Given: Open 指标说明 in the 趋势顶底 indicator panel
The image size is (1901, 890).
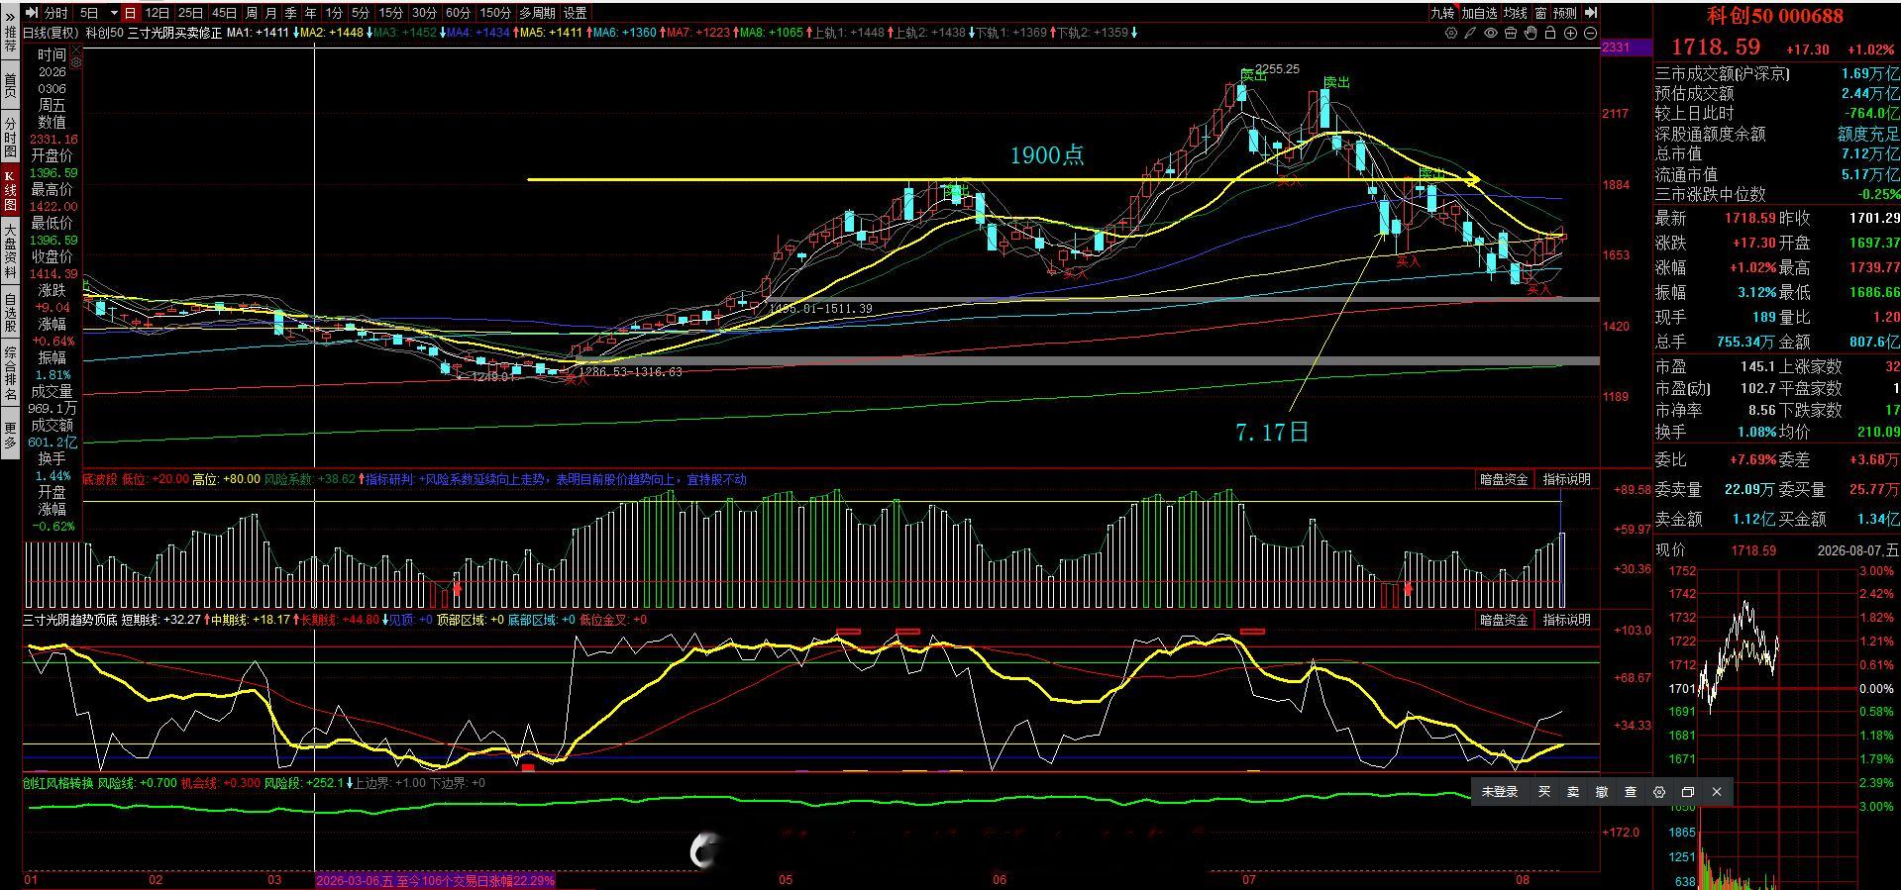Looking at the screenshot, I should point(1567,620).
